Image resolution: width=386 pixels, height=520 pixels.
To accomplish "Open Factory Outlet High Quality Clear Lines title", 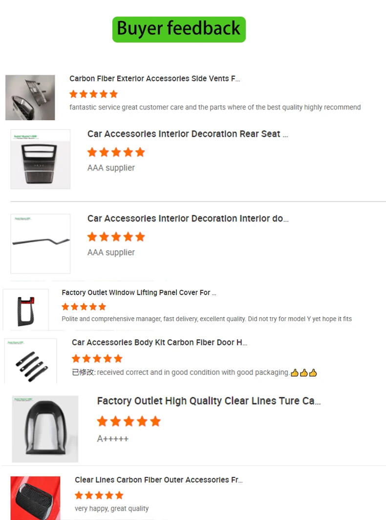I will coord(209,401).
